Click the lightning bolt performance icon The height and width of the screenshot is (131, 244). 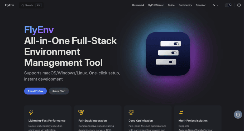click(x=31, y=112)
